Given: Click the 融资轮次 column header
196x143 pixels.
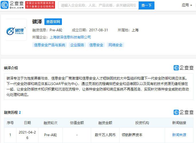Looking at the screenshot, I should [50, 123].
